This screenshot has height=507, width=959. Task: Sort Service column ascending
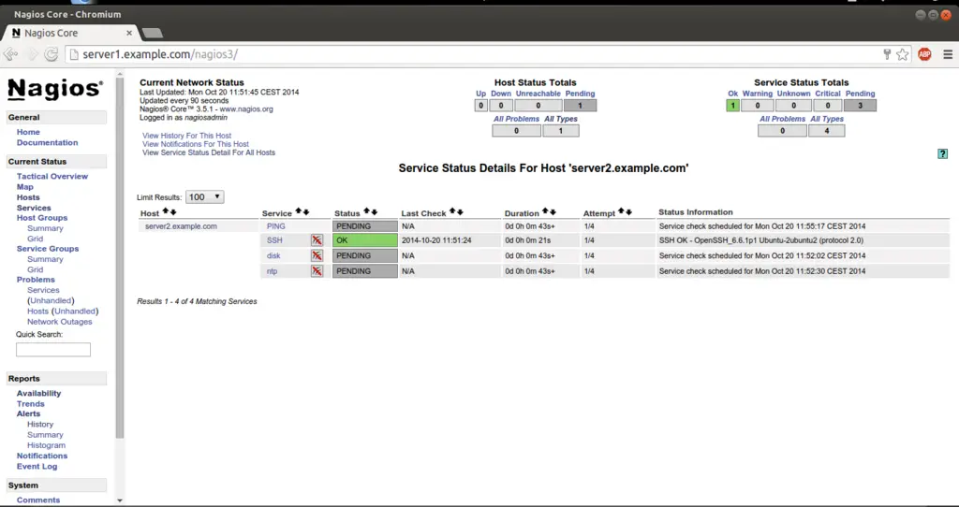299,212
